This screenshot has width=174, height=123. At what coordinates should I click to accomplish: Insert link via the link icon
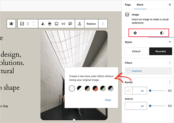click(x=63, y=24)
